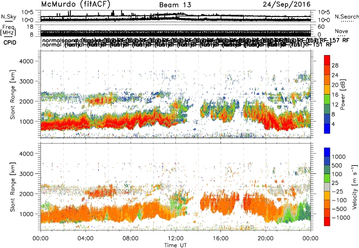This screenshot has height=248, width=359.
Task: Click the '60' Nave axis tick
Action: click(x=321, y=27)
